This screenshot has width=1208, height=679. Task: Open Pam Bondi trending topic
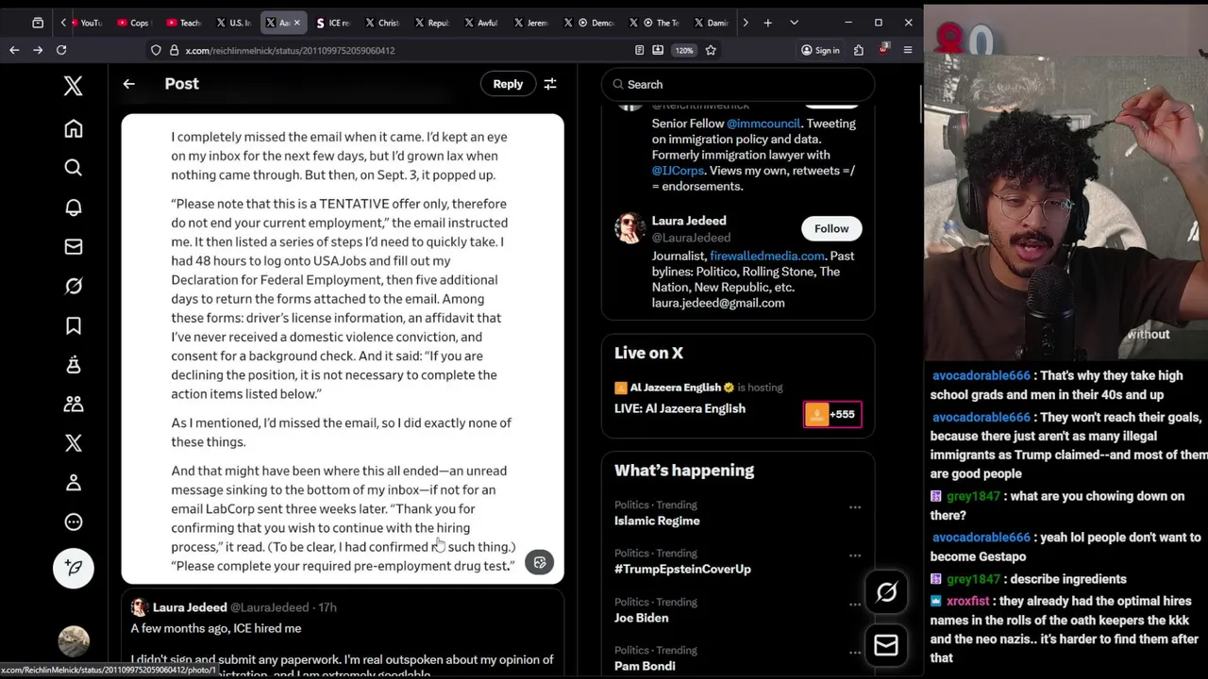point(645,666)
